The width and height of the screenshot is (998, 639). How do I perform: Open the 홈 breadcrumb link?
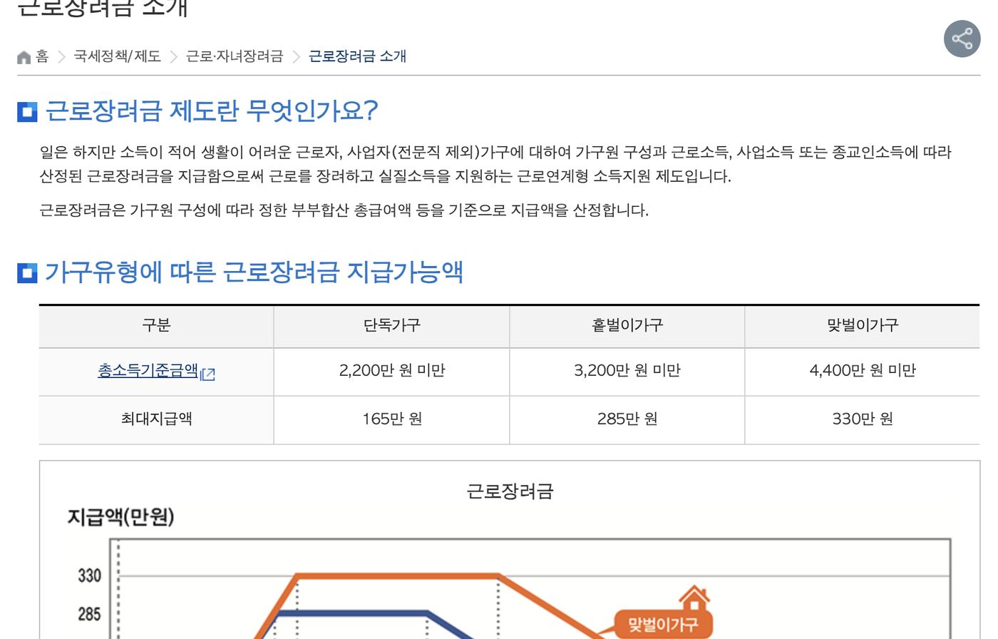[x=42, y=56]
